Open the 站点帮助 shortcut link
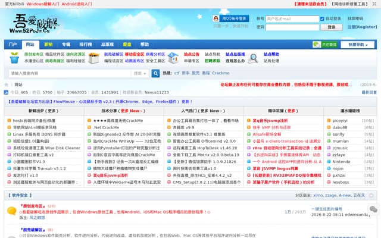The width and height of the screenshot is (381, 238). pyautogui.click(x=271, y=54)
